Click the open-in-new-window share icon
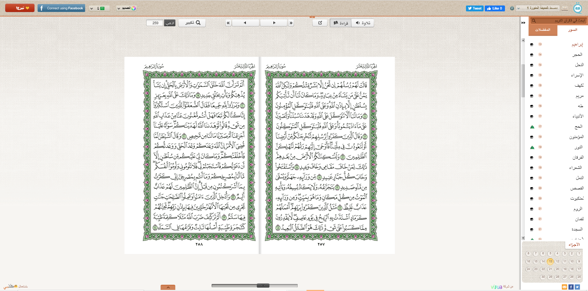Viewport: 588px width, 291px height. click(320, 23)
